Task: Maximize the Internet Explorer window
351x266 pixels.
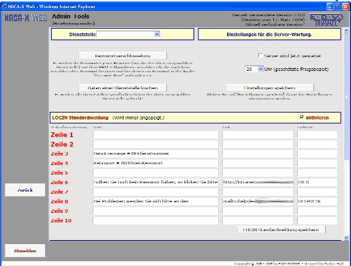Action: [338, 6]
